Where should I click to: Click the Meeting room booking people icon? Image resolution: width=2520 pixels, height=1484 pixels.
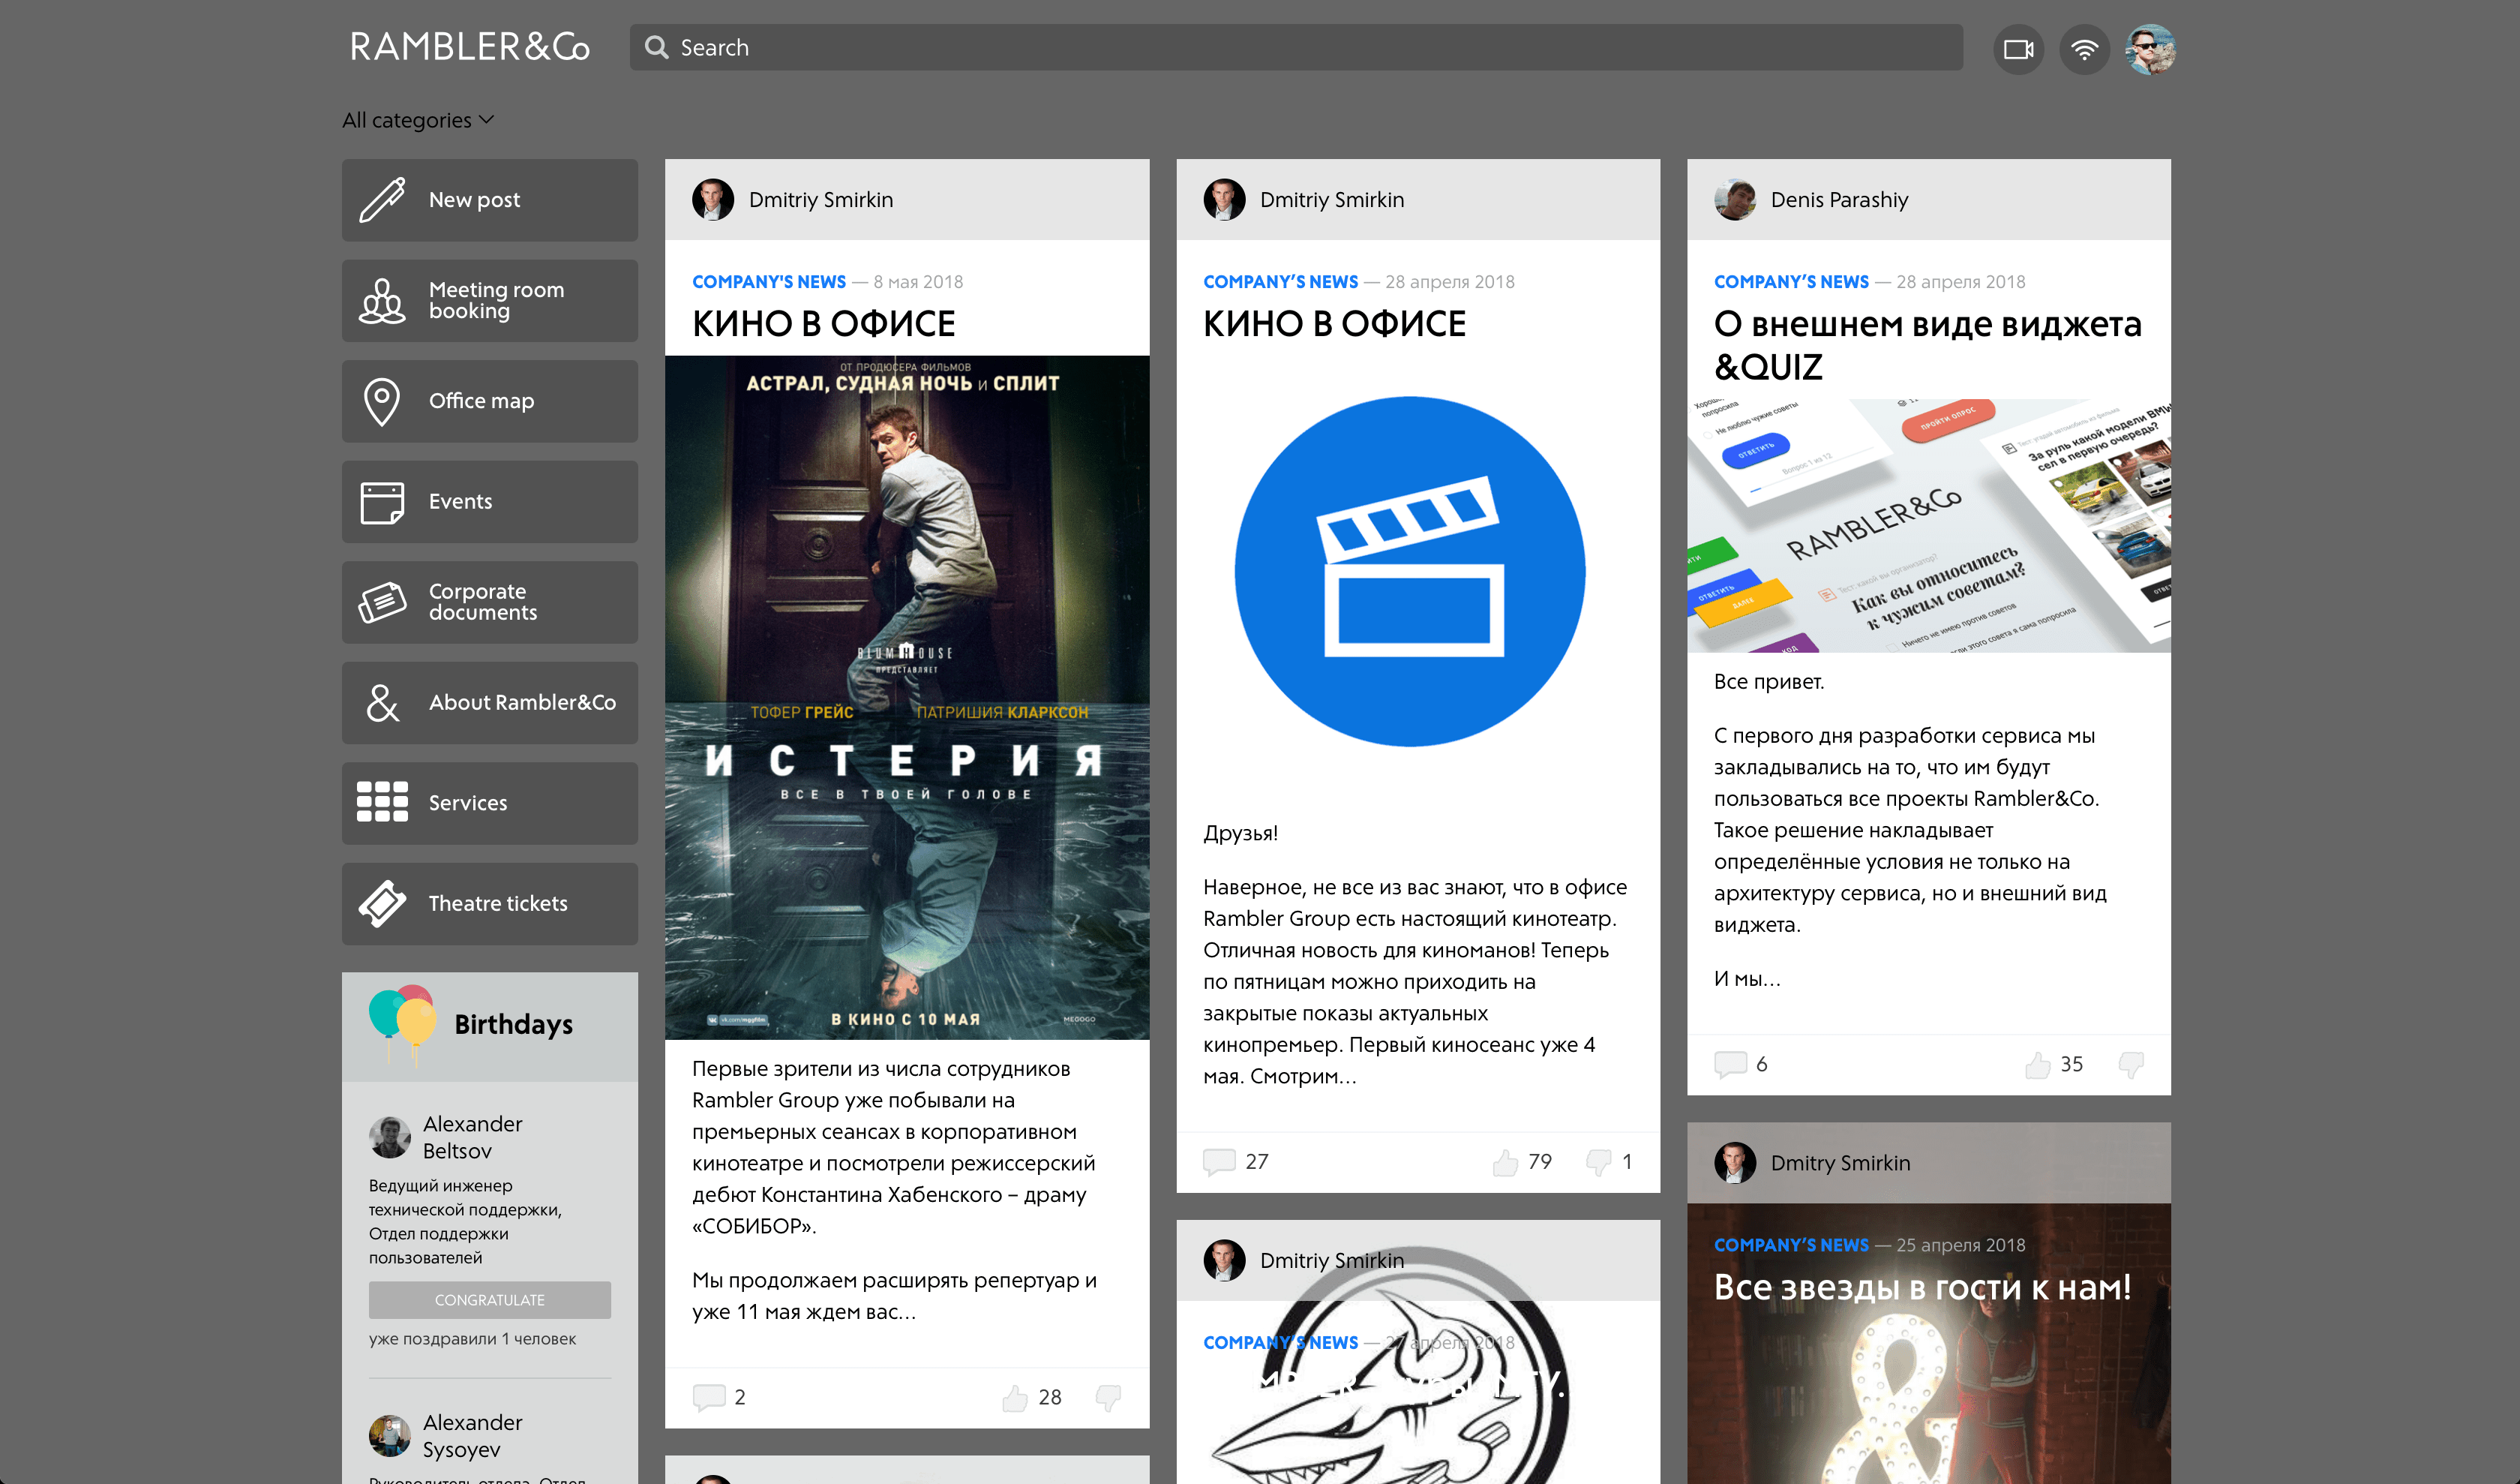pos(382,300)
